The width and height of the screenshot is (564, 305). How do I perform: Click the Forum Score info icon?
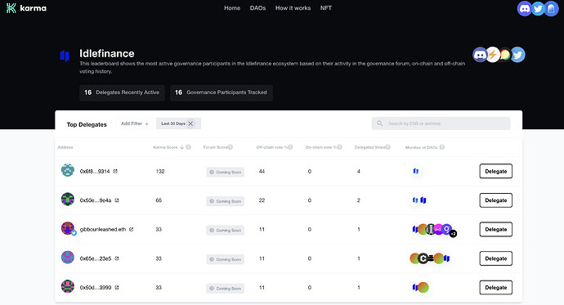pyautogui.click(x=231, y=147)
